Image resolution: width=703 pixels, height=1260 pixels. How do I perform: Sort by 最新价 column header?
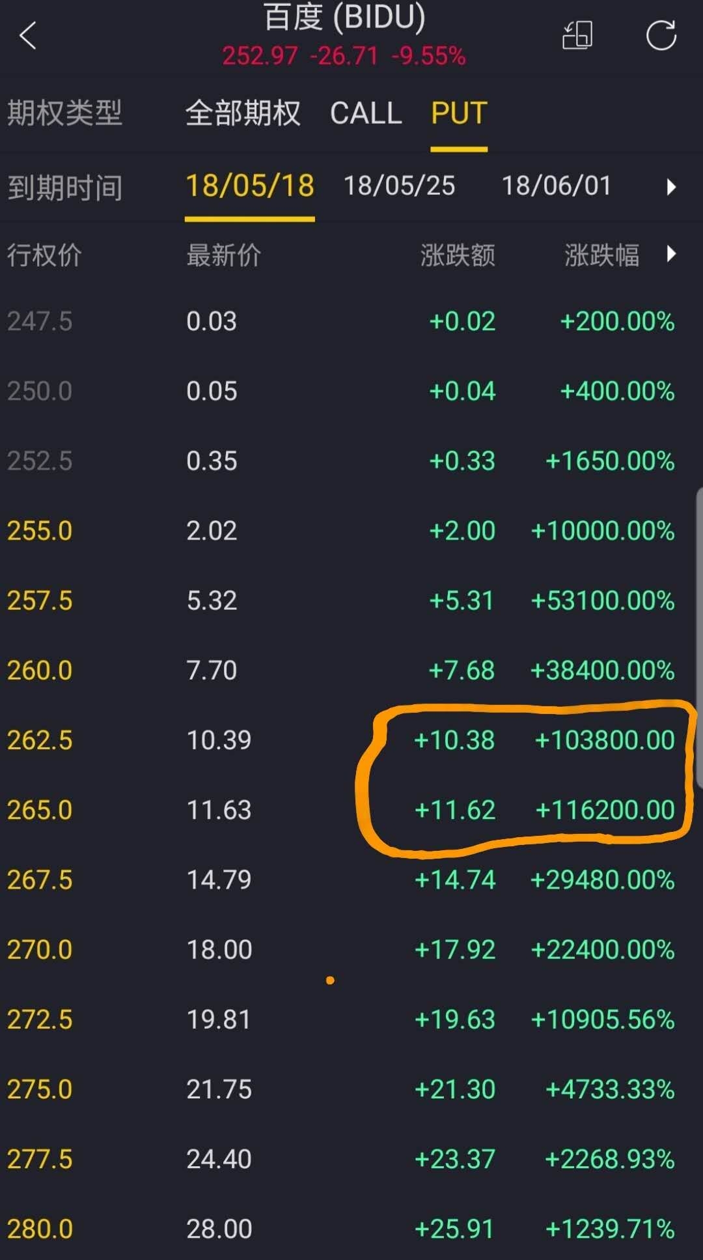tap(223, 255)
